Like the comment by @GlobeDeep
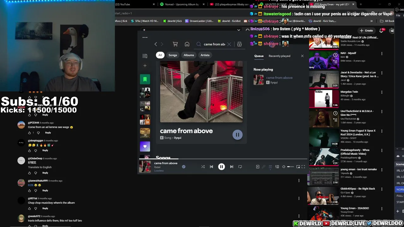The image size is (404, 227). (30, 173)
